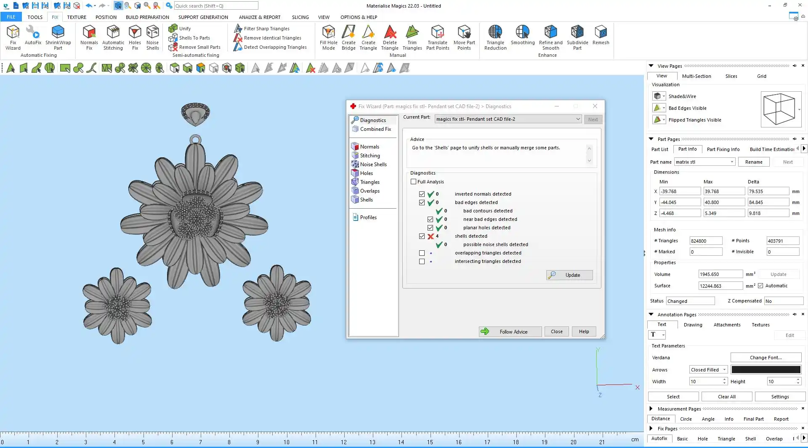Choose the Delete Triangle tool
Image resolution: width=808 pixels, height=448 pixels.
click(390, 37)
